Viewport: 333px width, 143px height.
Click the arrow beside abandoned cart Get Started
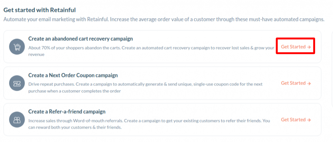[309, 47]
